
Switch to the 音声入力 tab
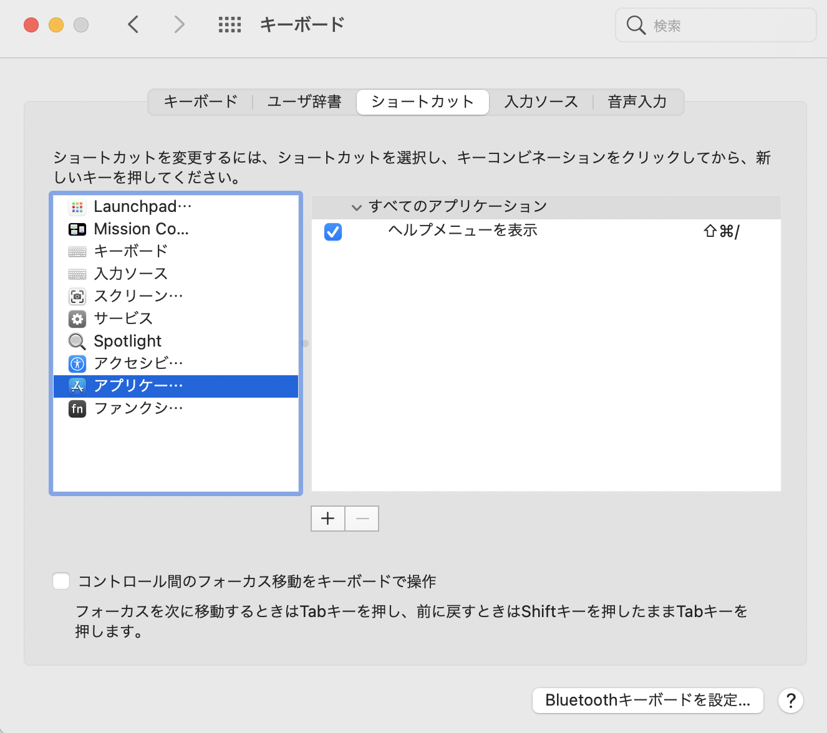(637, 102)
